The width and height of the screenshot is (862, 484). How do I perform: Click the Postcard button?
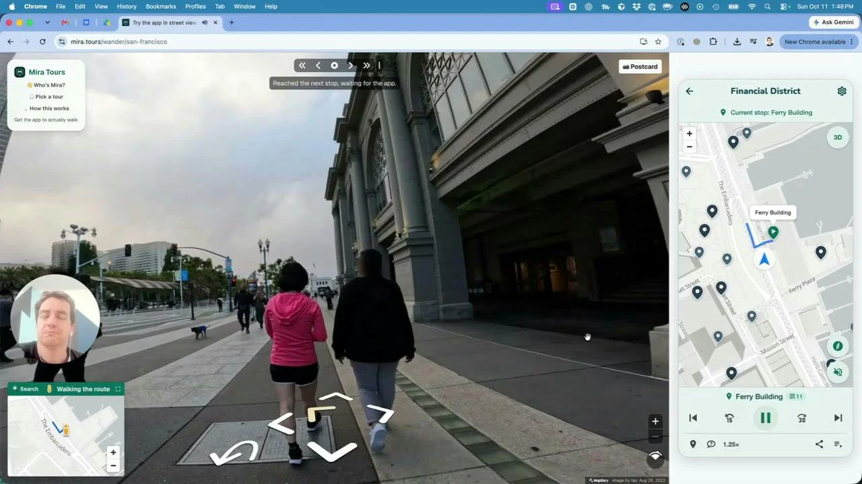[x=640, y=67]
